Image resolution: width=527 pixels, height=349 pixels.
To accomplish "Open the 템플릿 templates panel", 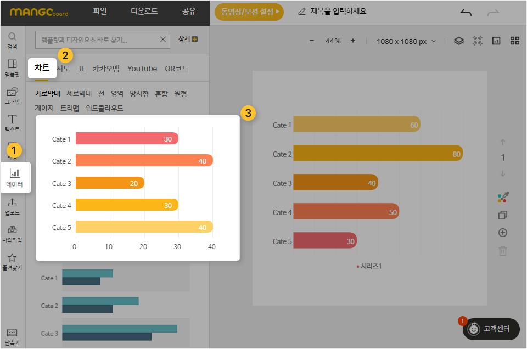I will 12,67.
